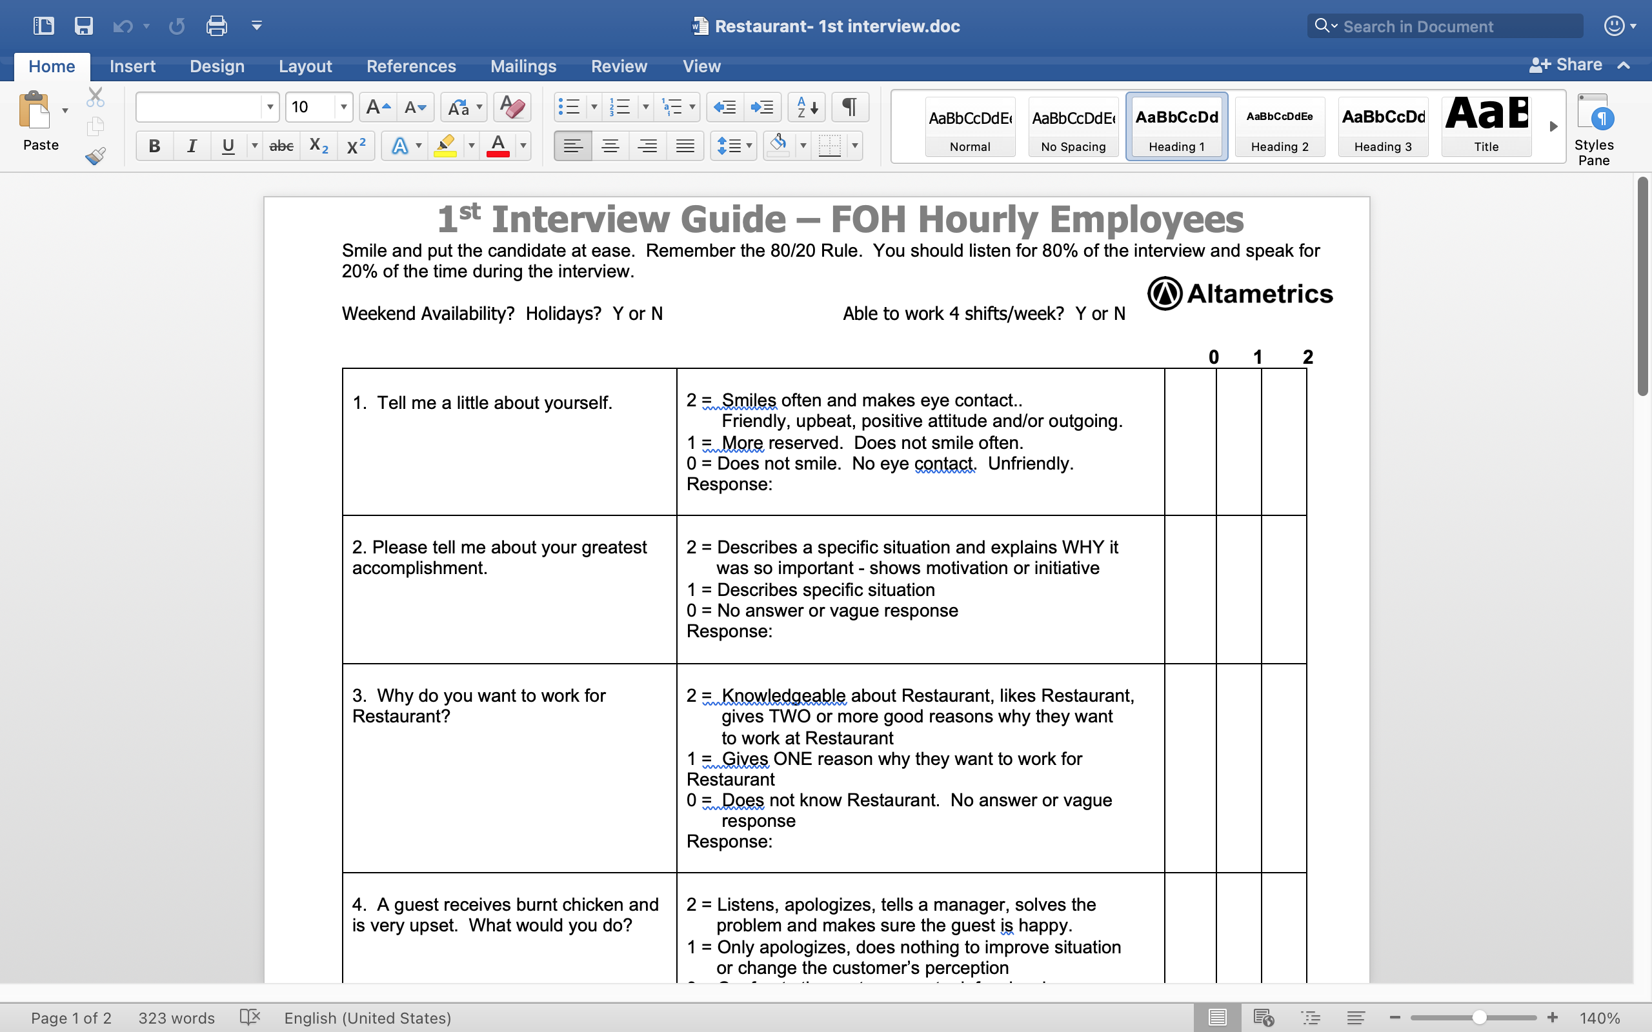Click the Format Painter brush icon
Image resolution: width=1652 pixels, height=1032 pixels.
96,156
